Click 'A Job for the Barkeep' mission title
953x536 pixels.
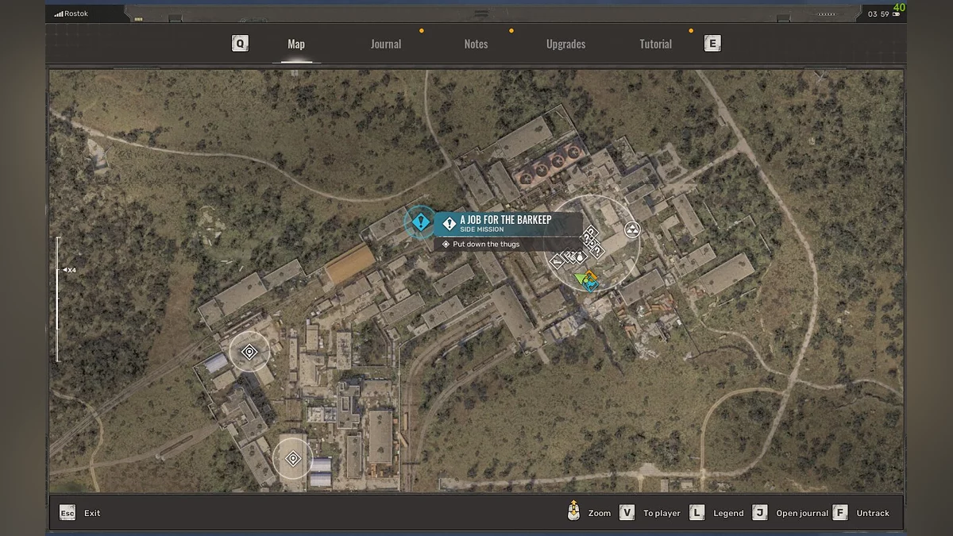tap(506, 219)
